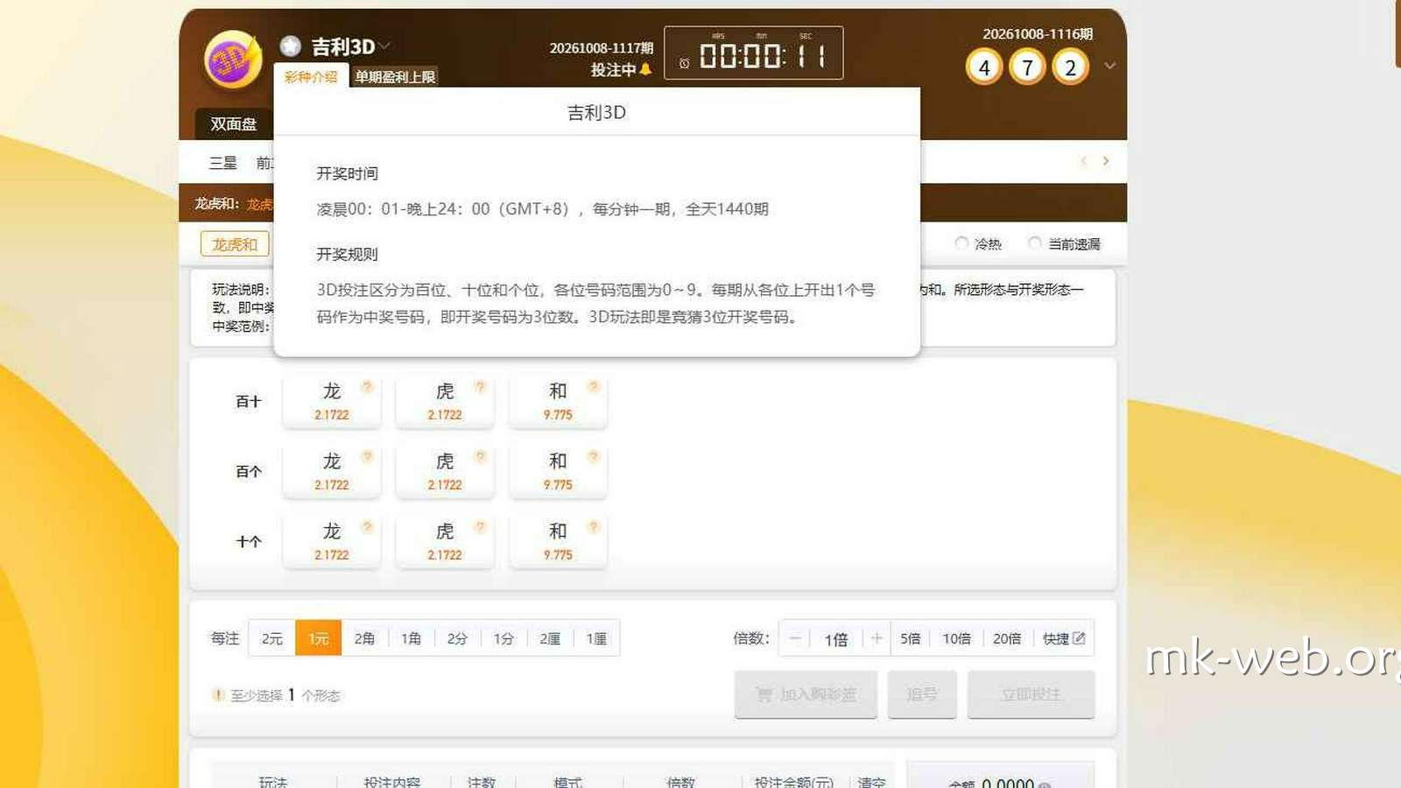Open help icon for 百个 龙

click(x=367, y=456)
